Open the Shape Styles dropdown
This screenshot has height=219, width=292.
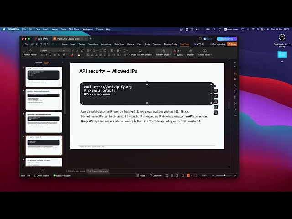tap(205, 52)
